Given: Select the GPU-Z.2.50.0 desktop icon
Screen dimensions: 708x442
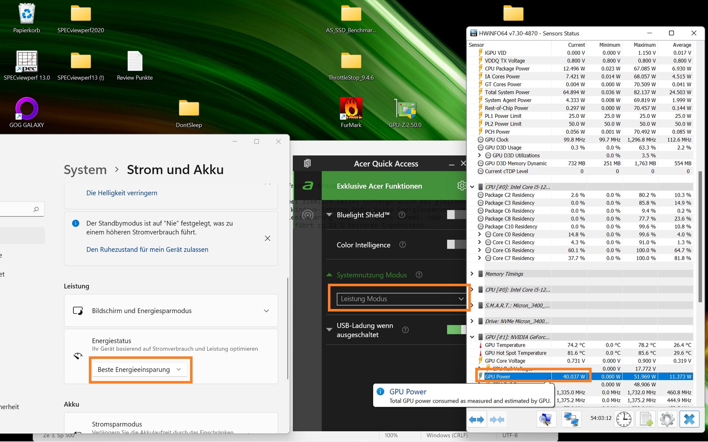Looking at the screenshot, I should (x=405, y=112).
